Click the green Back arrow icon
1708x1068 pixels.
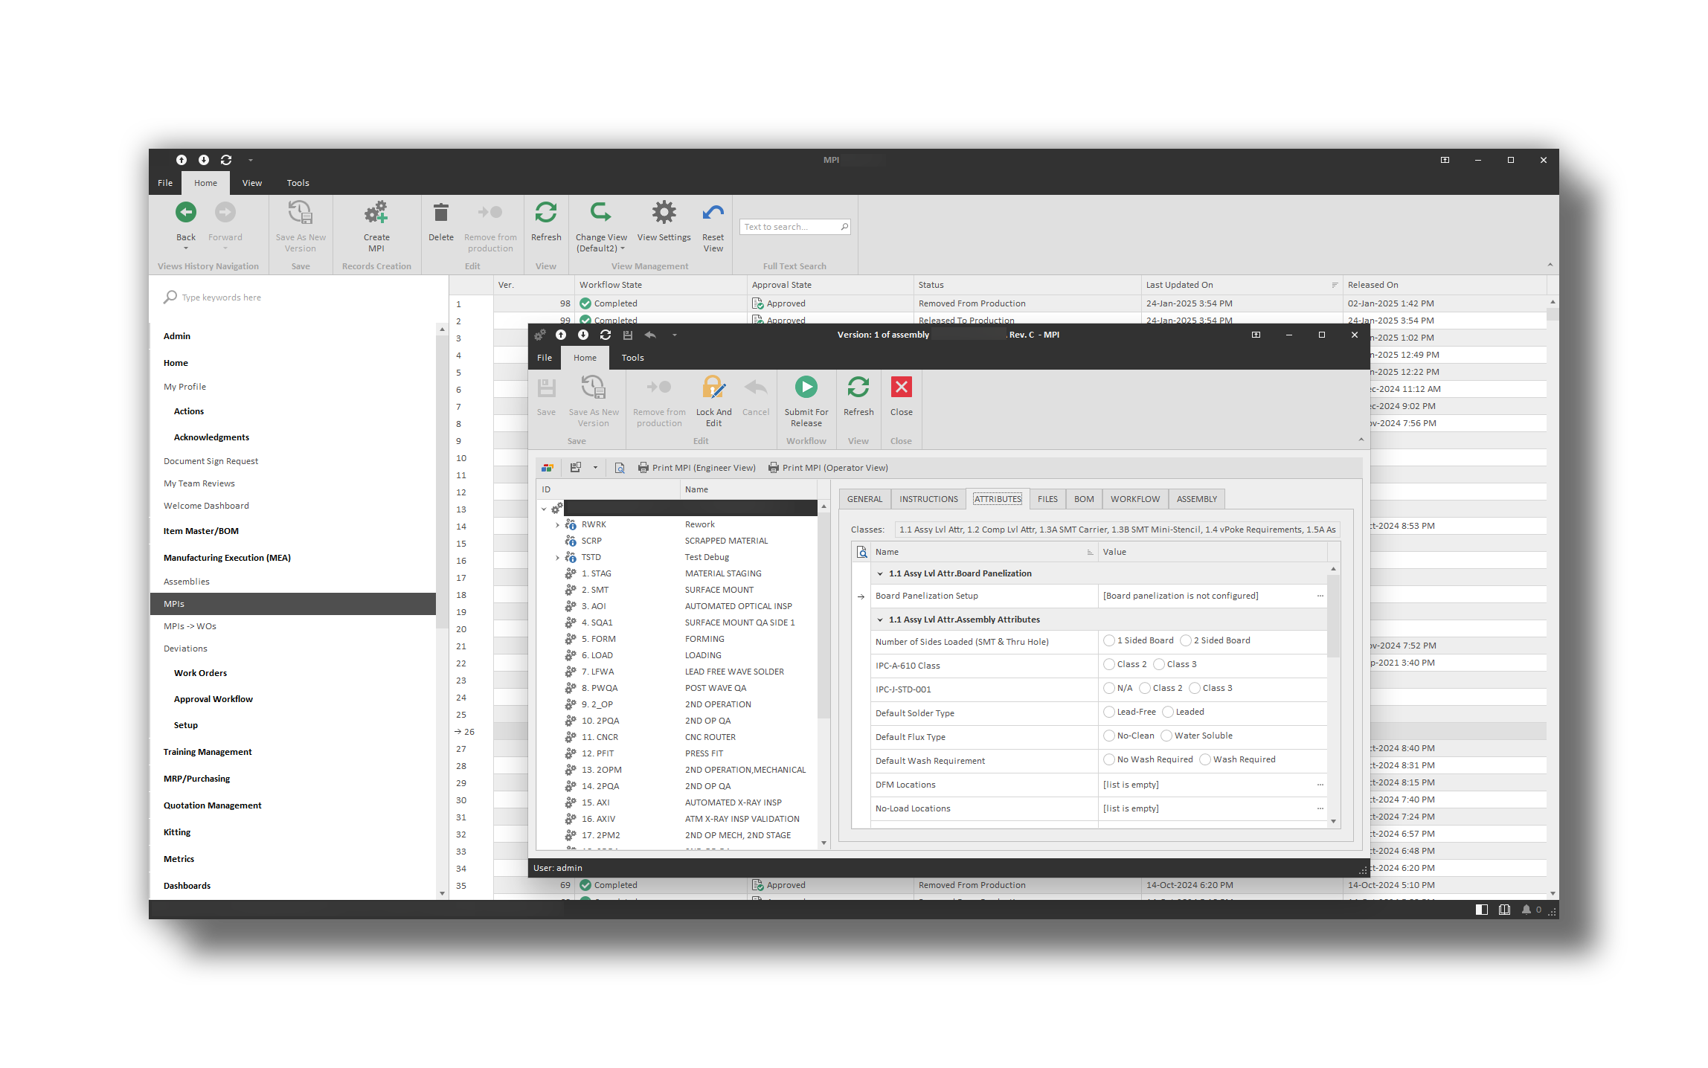pyautogui.click(x=186, y=213)
